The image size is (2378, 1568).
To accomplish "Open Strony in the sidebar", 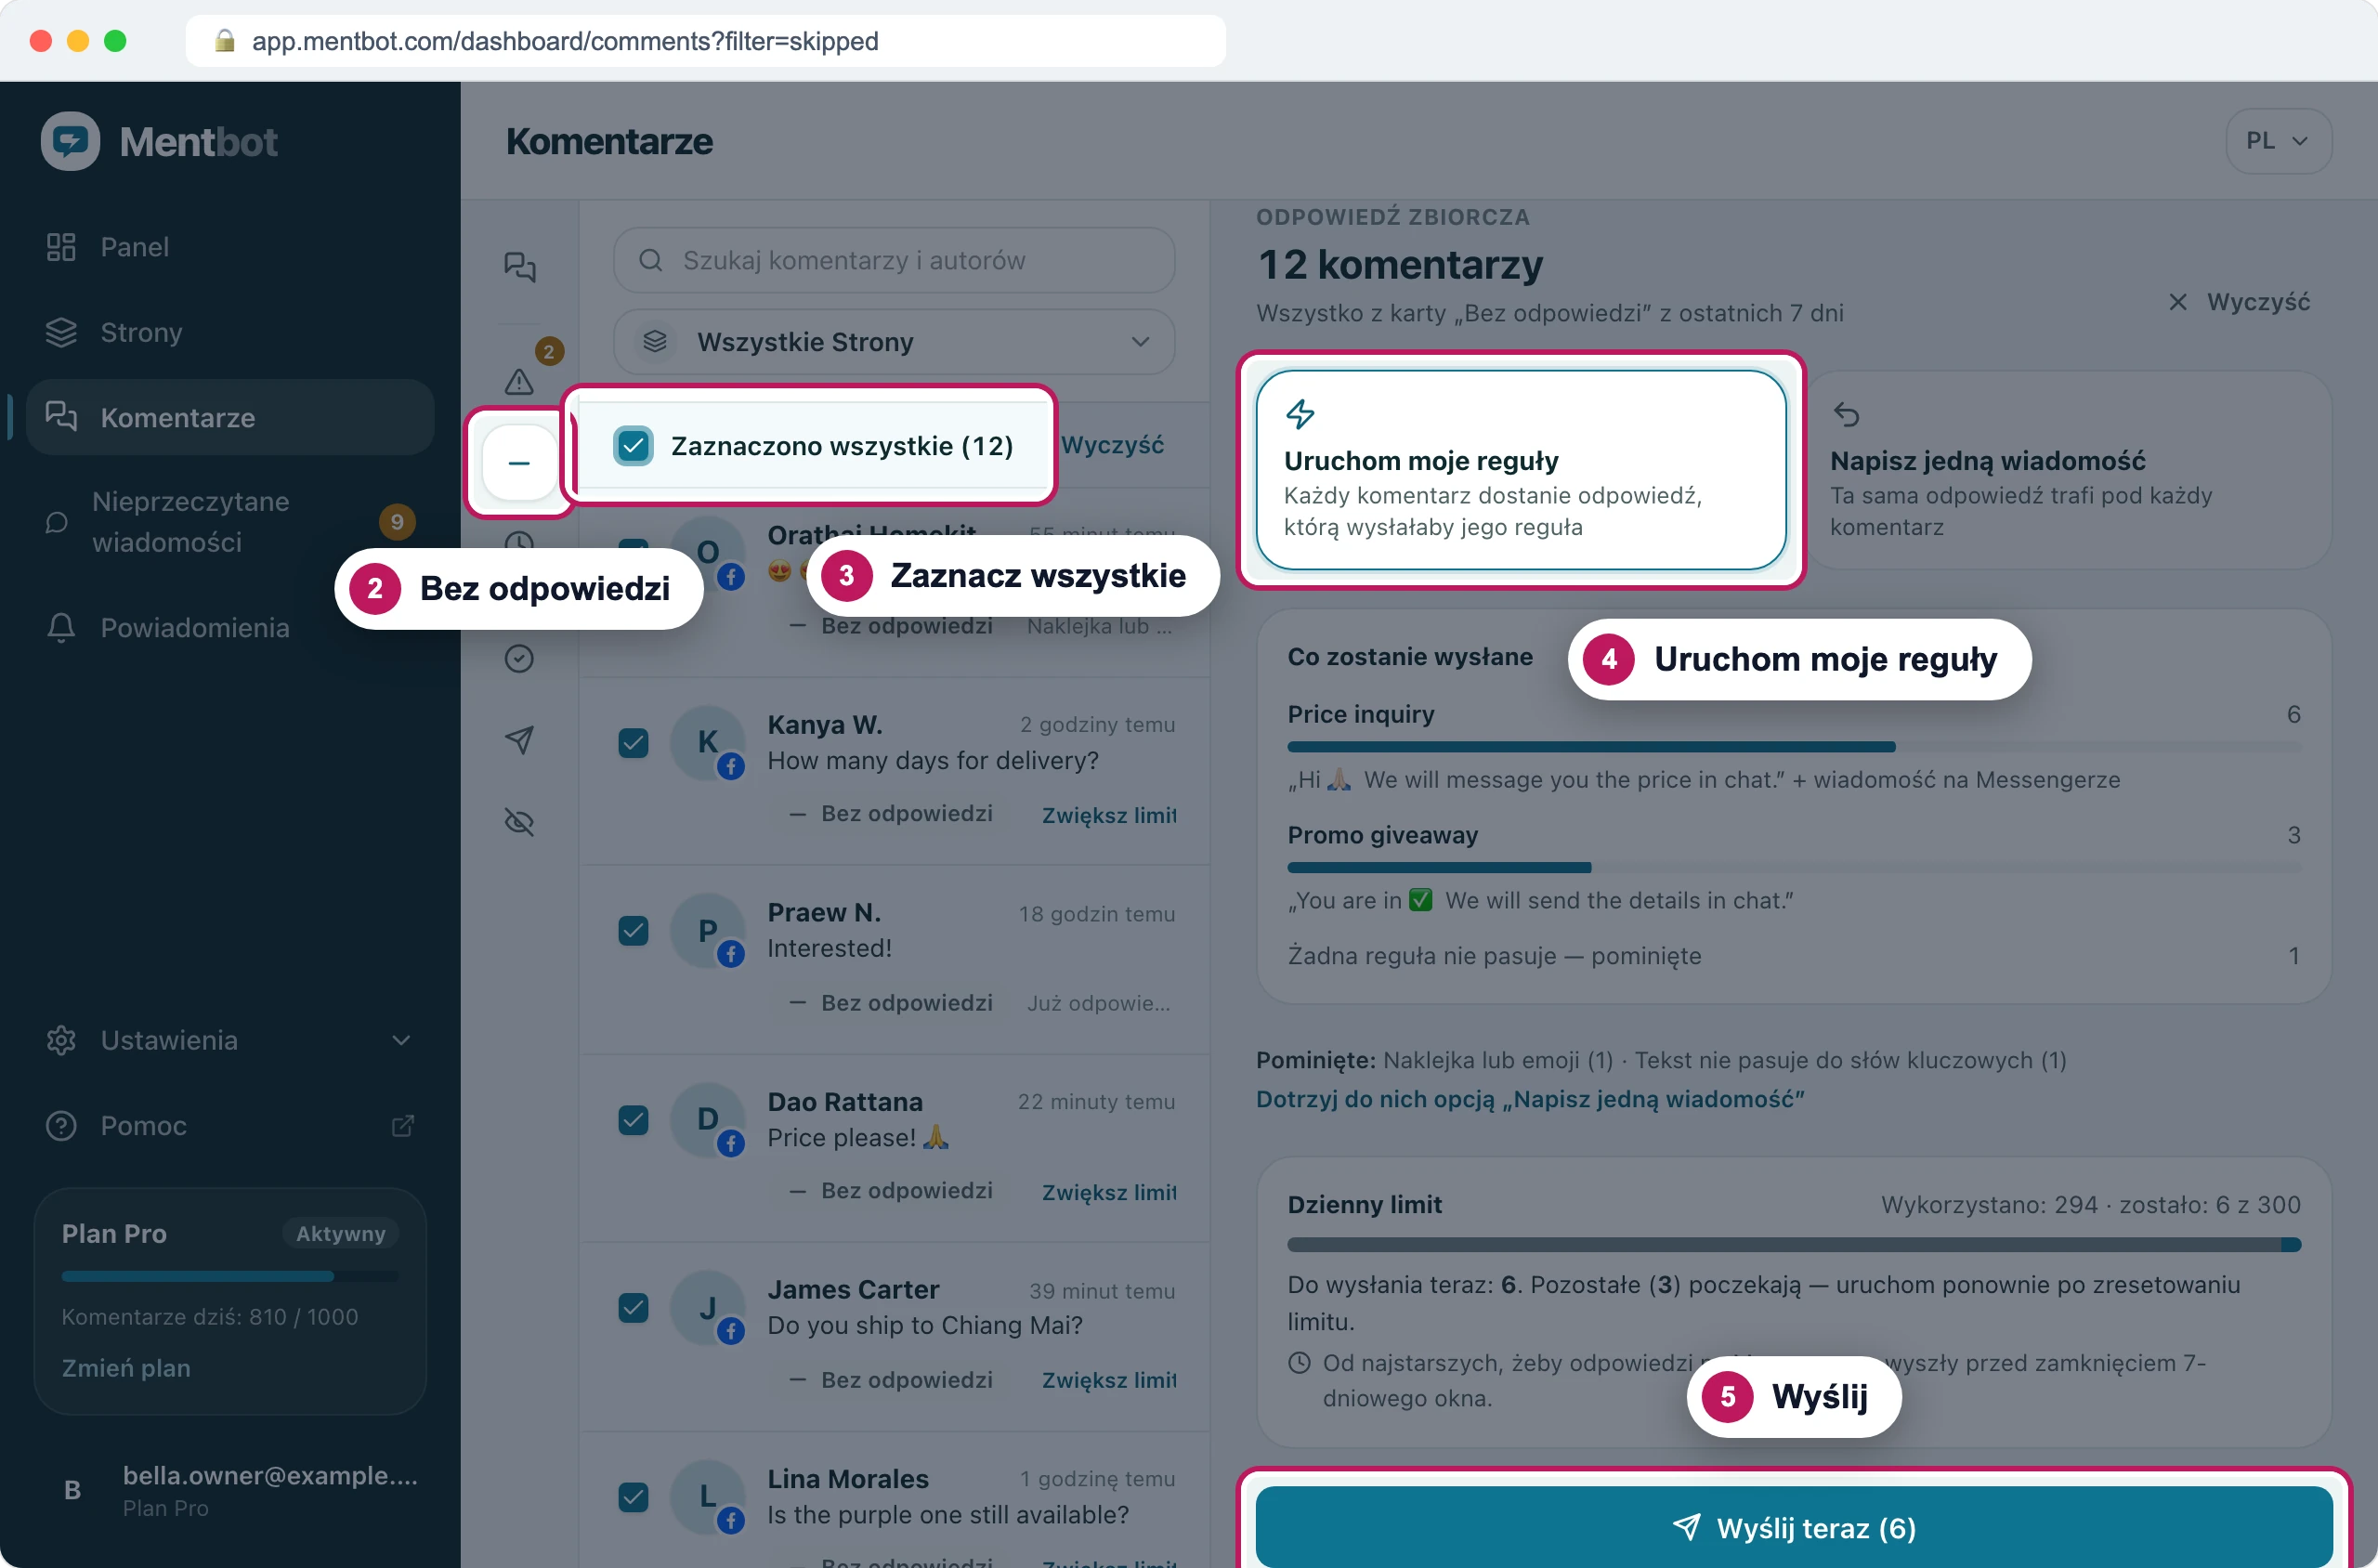I will point(230,332).
